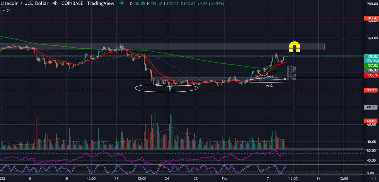Click the 0.618 Fibonacci level label
Image resolution: width=379 pixels, height=182 pixels.
click(x=292, y=76)
